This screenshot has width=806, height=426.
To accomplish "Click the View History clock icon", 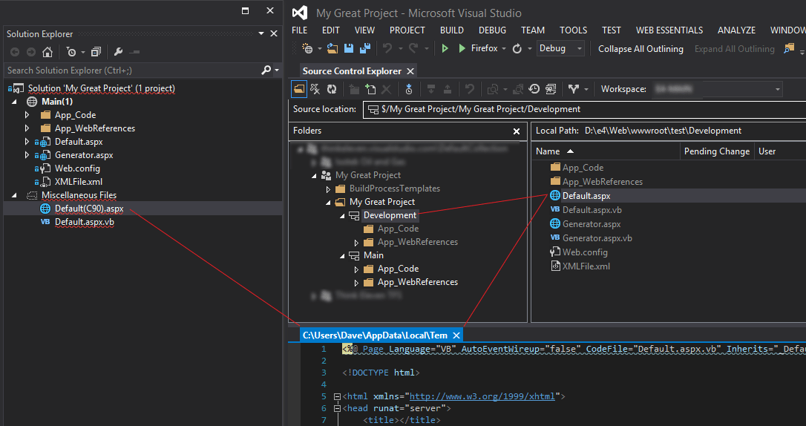I will coord(534,89).
